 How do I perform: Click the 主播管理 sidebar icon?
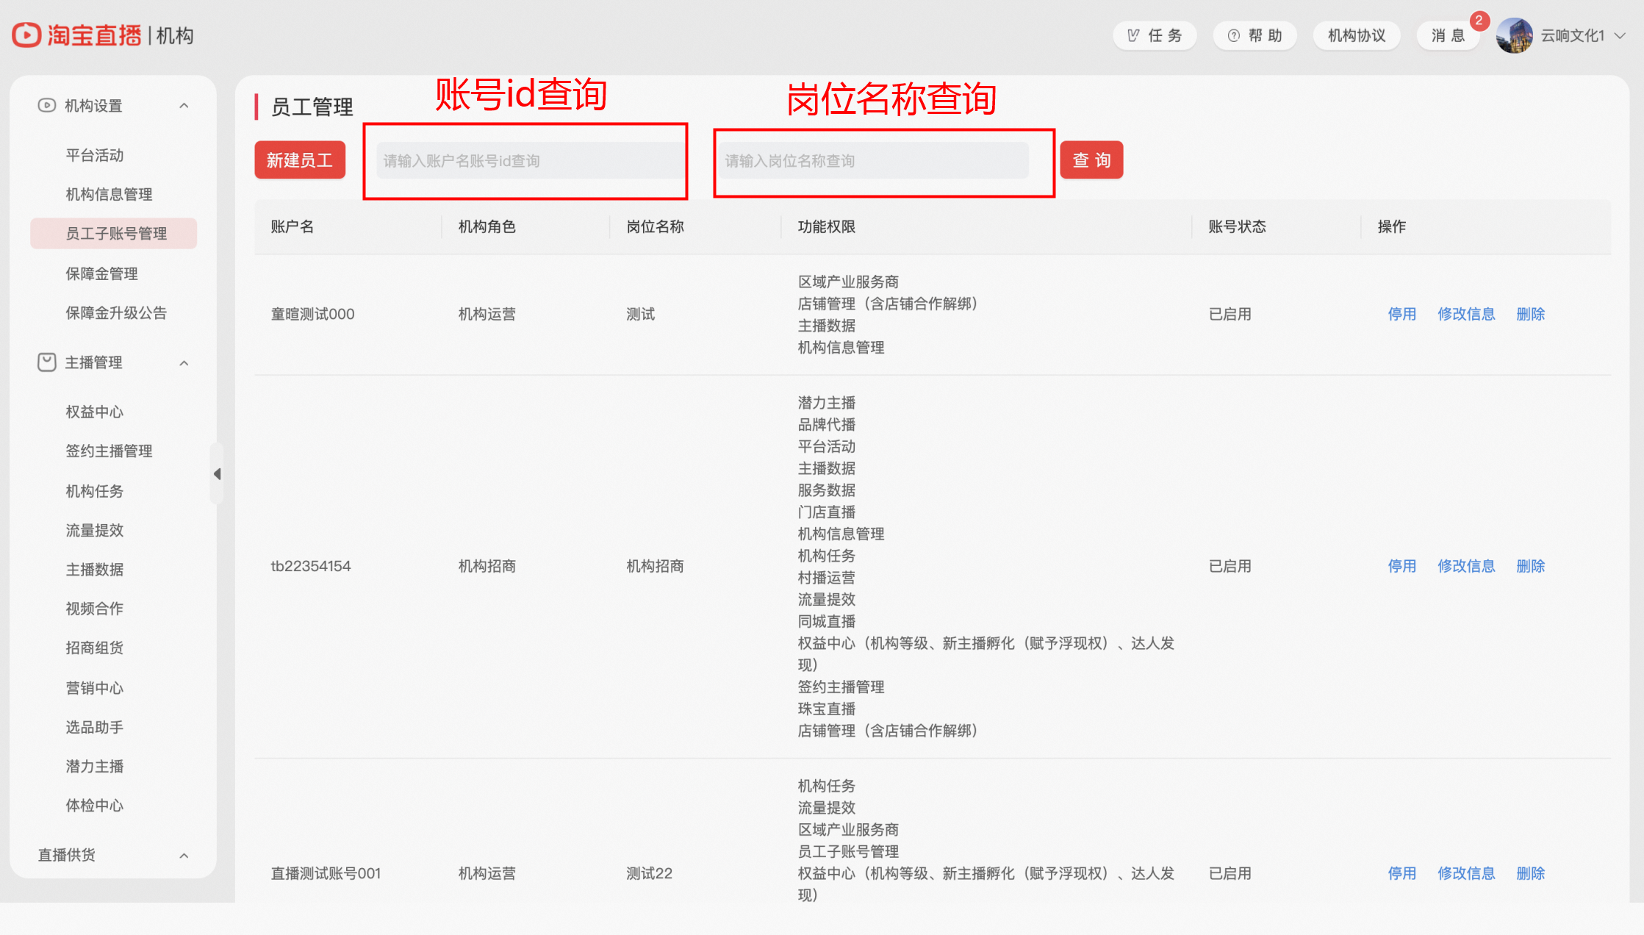point(46,362)
